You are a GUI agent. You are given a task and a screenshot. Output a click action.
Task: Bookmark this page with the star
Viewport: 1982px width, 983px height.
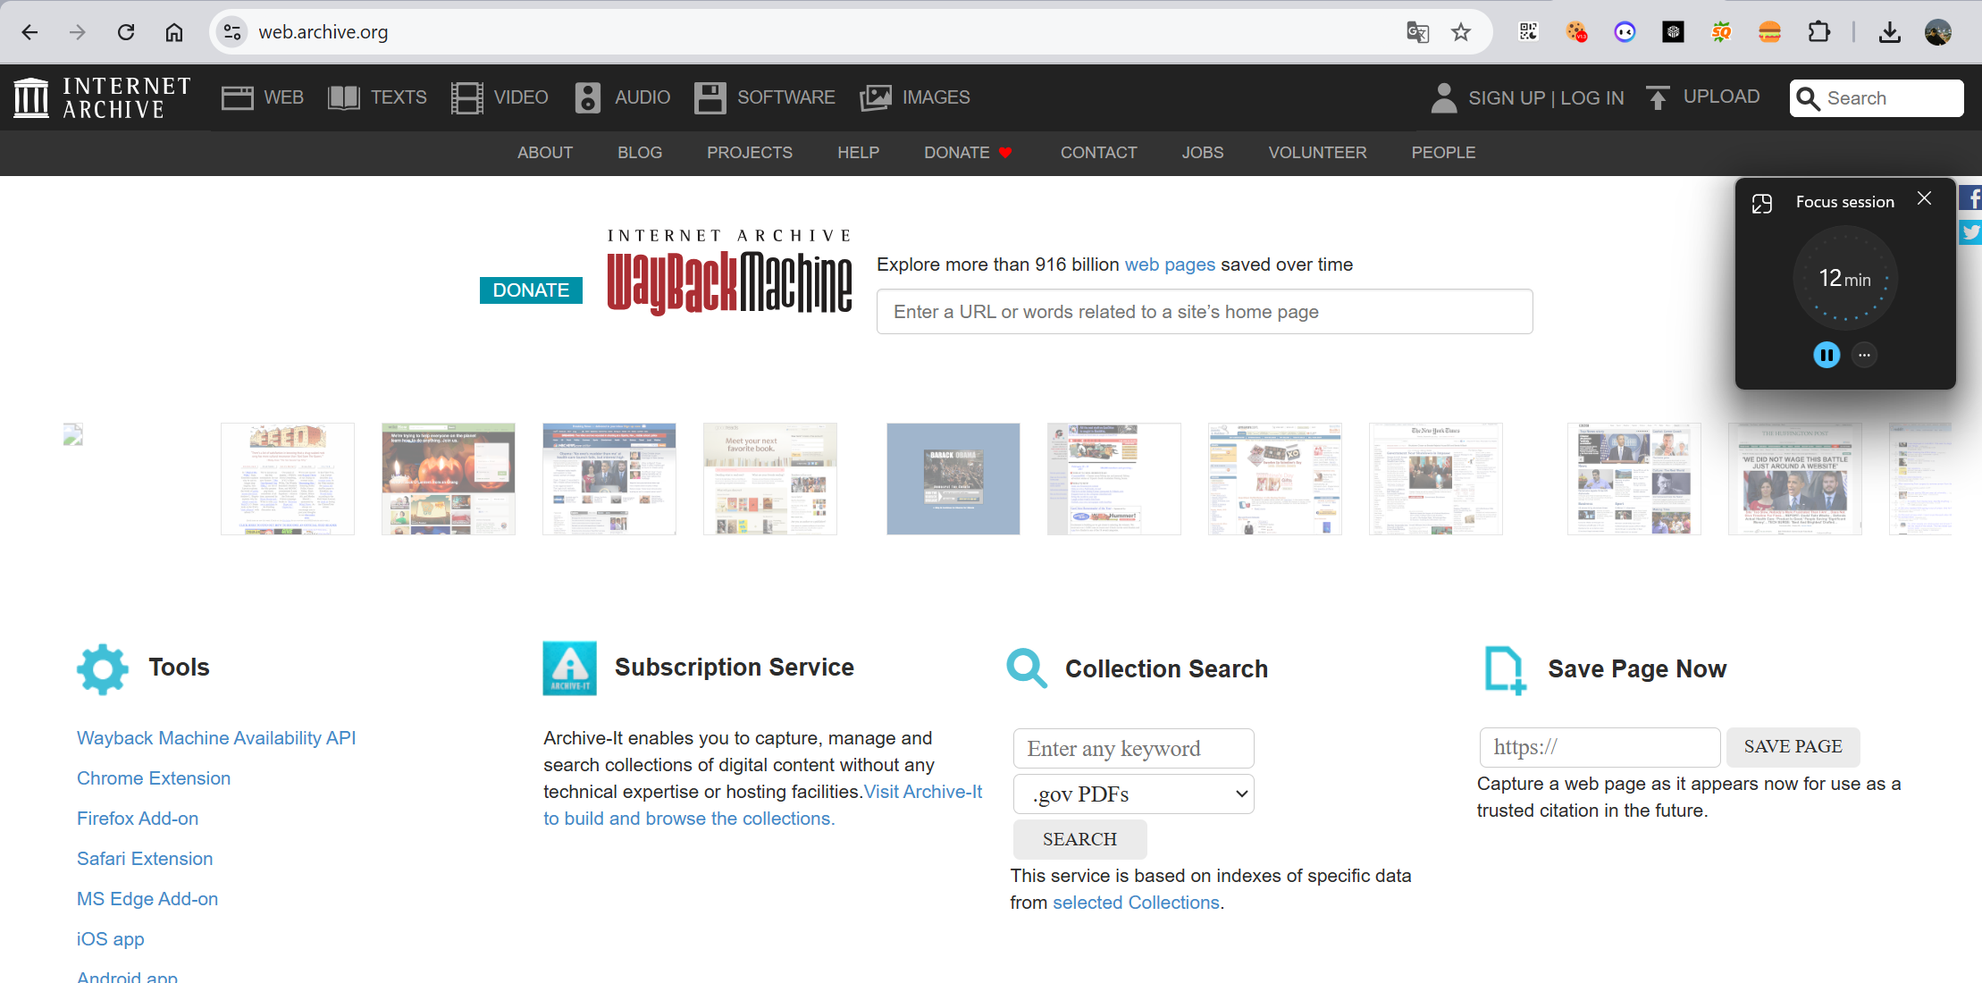(1460, 31)
